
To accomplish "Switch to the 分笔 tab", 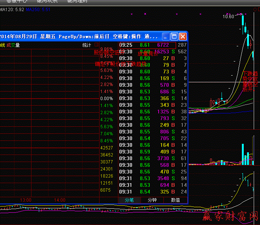I will click(129, 200).
